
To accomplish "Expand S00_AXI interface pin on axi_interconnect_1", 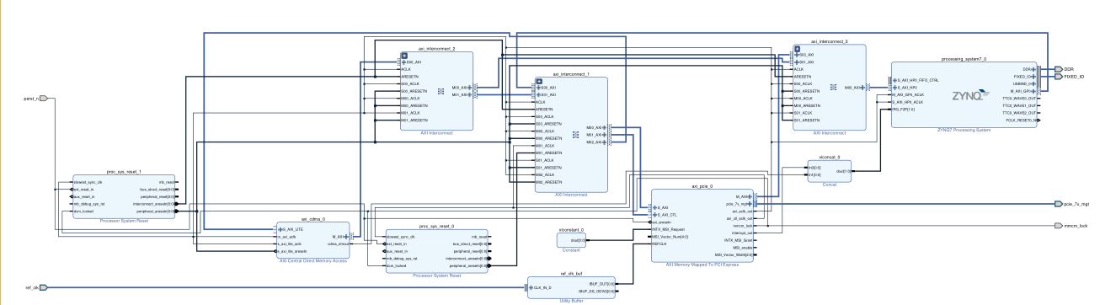I will click(x=537, y=88).
